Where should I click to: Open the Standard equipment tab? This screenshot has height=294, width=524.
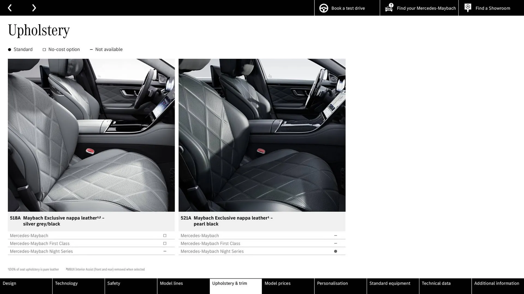pos(393,286)
